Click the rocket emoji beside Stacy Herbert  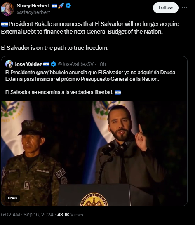(61, 6)
